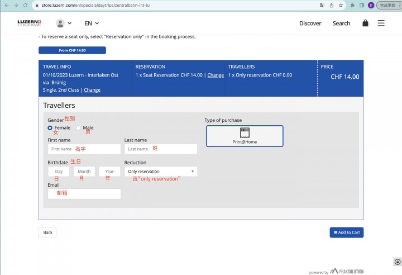The height and width of the screenshot is (275, 402).
Task: Open the hamburger menu icon
Action: [381, 23]
